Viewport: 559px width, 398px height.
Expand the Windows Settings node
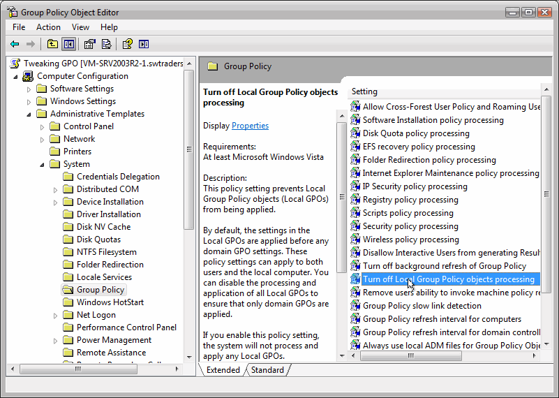[x=29, y=102]
